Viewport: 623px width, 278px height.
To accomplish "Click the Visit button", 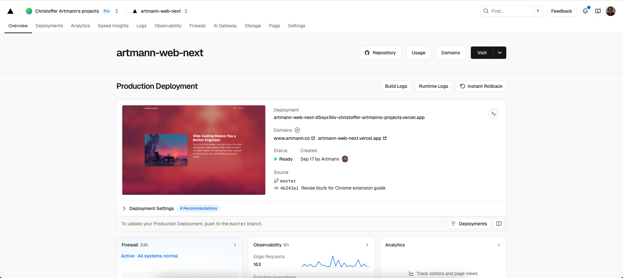I will click(x=482, y=53).
